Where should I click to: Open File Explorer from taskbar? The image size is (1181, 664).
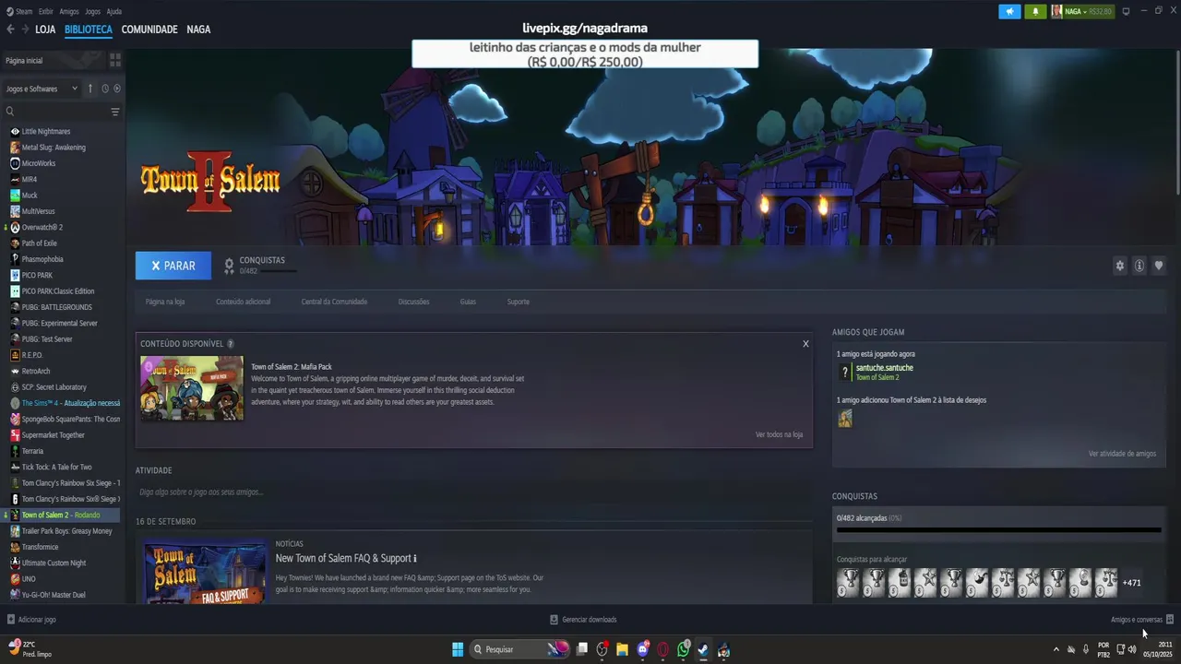point(622,649)
